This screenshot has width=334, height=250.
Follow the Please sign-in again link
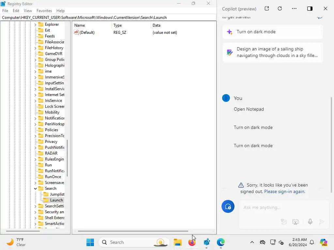click(284, 191)
